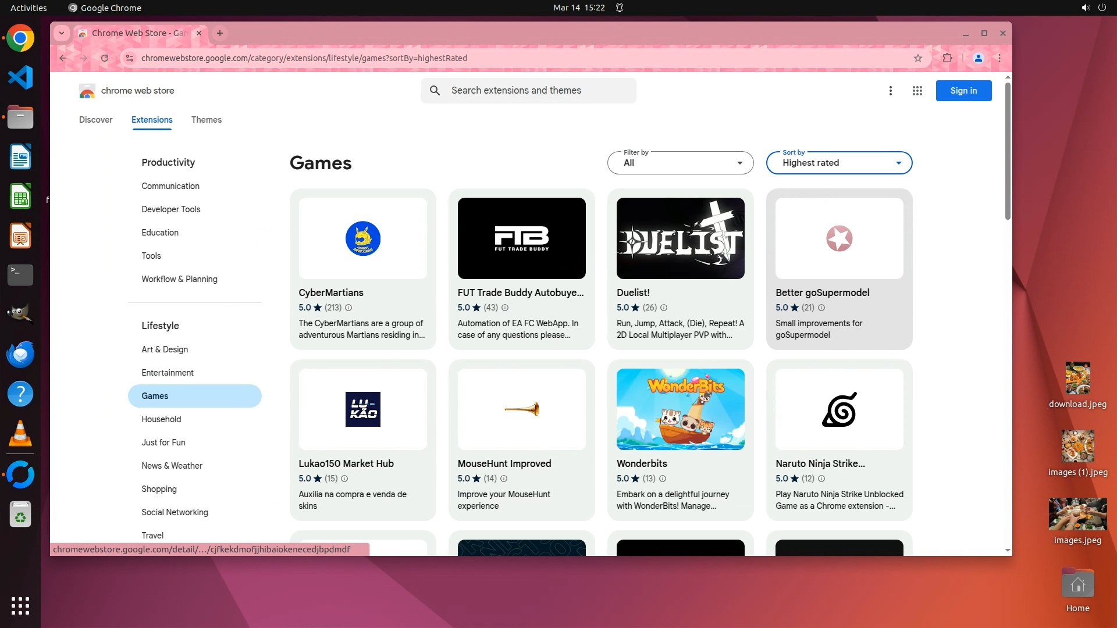Open the Google apps grid icon
1117x628 pixels.
click(x=917, y=91)
